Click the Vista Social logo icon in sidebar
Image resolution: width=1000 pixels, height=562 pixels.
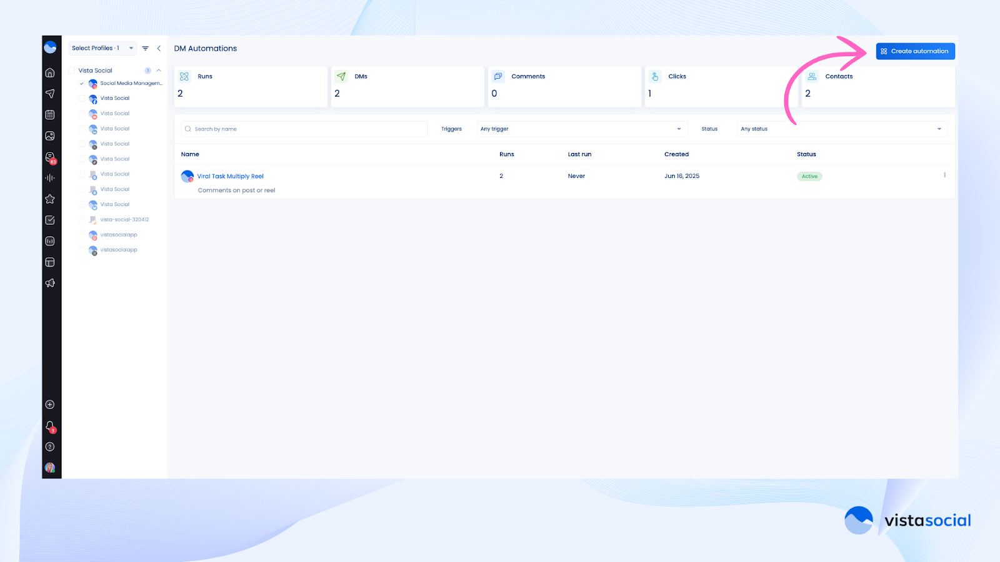pyautogui.click(x=50, y=47)
